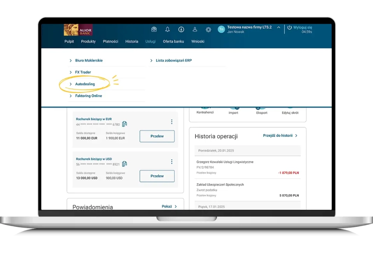Click Przelew for the USD account
Image resolution: width=373 pixels, height=259 pixels.
click(157, 176)
